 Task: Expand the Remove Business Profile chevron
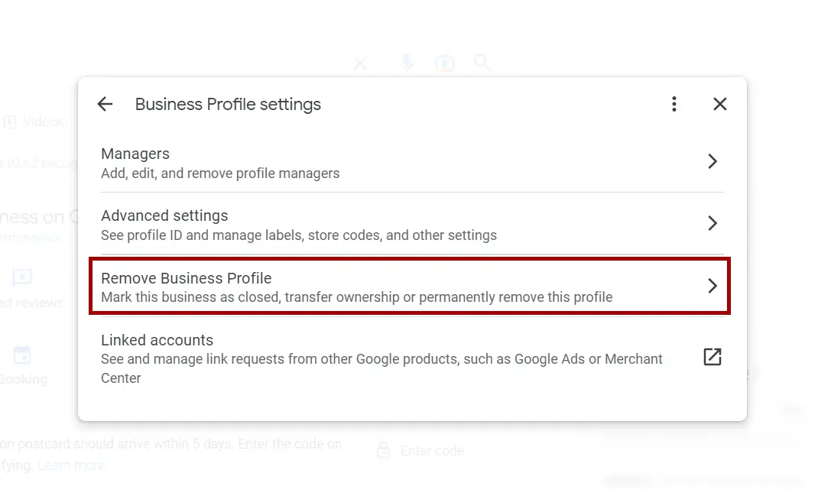click(x=713, y=286)
